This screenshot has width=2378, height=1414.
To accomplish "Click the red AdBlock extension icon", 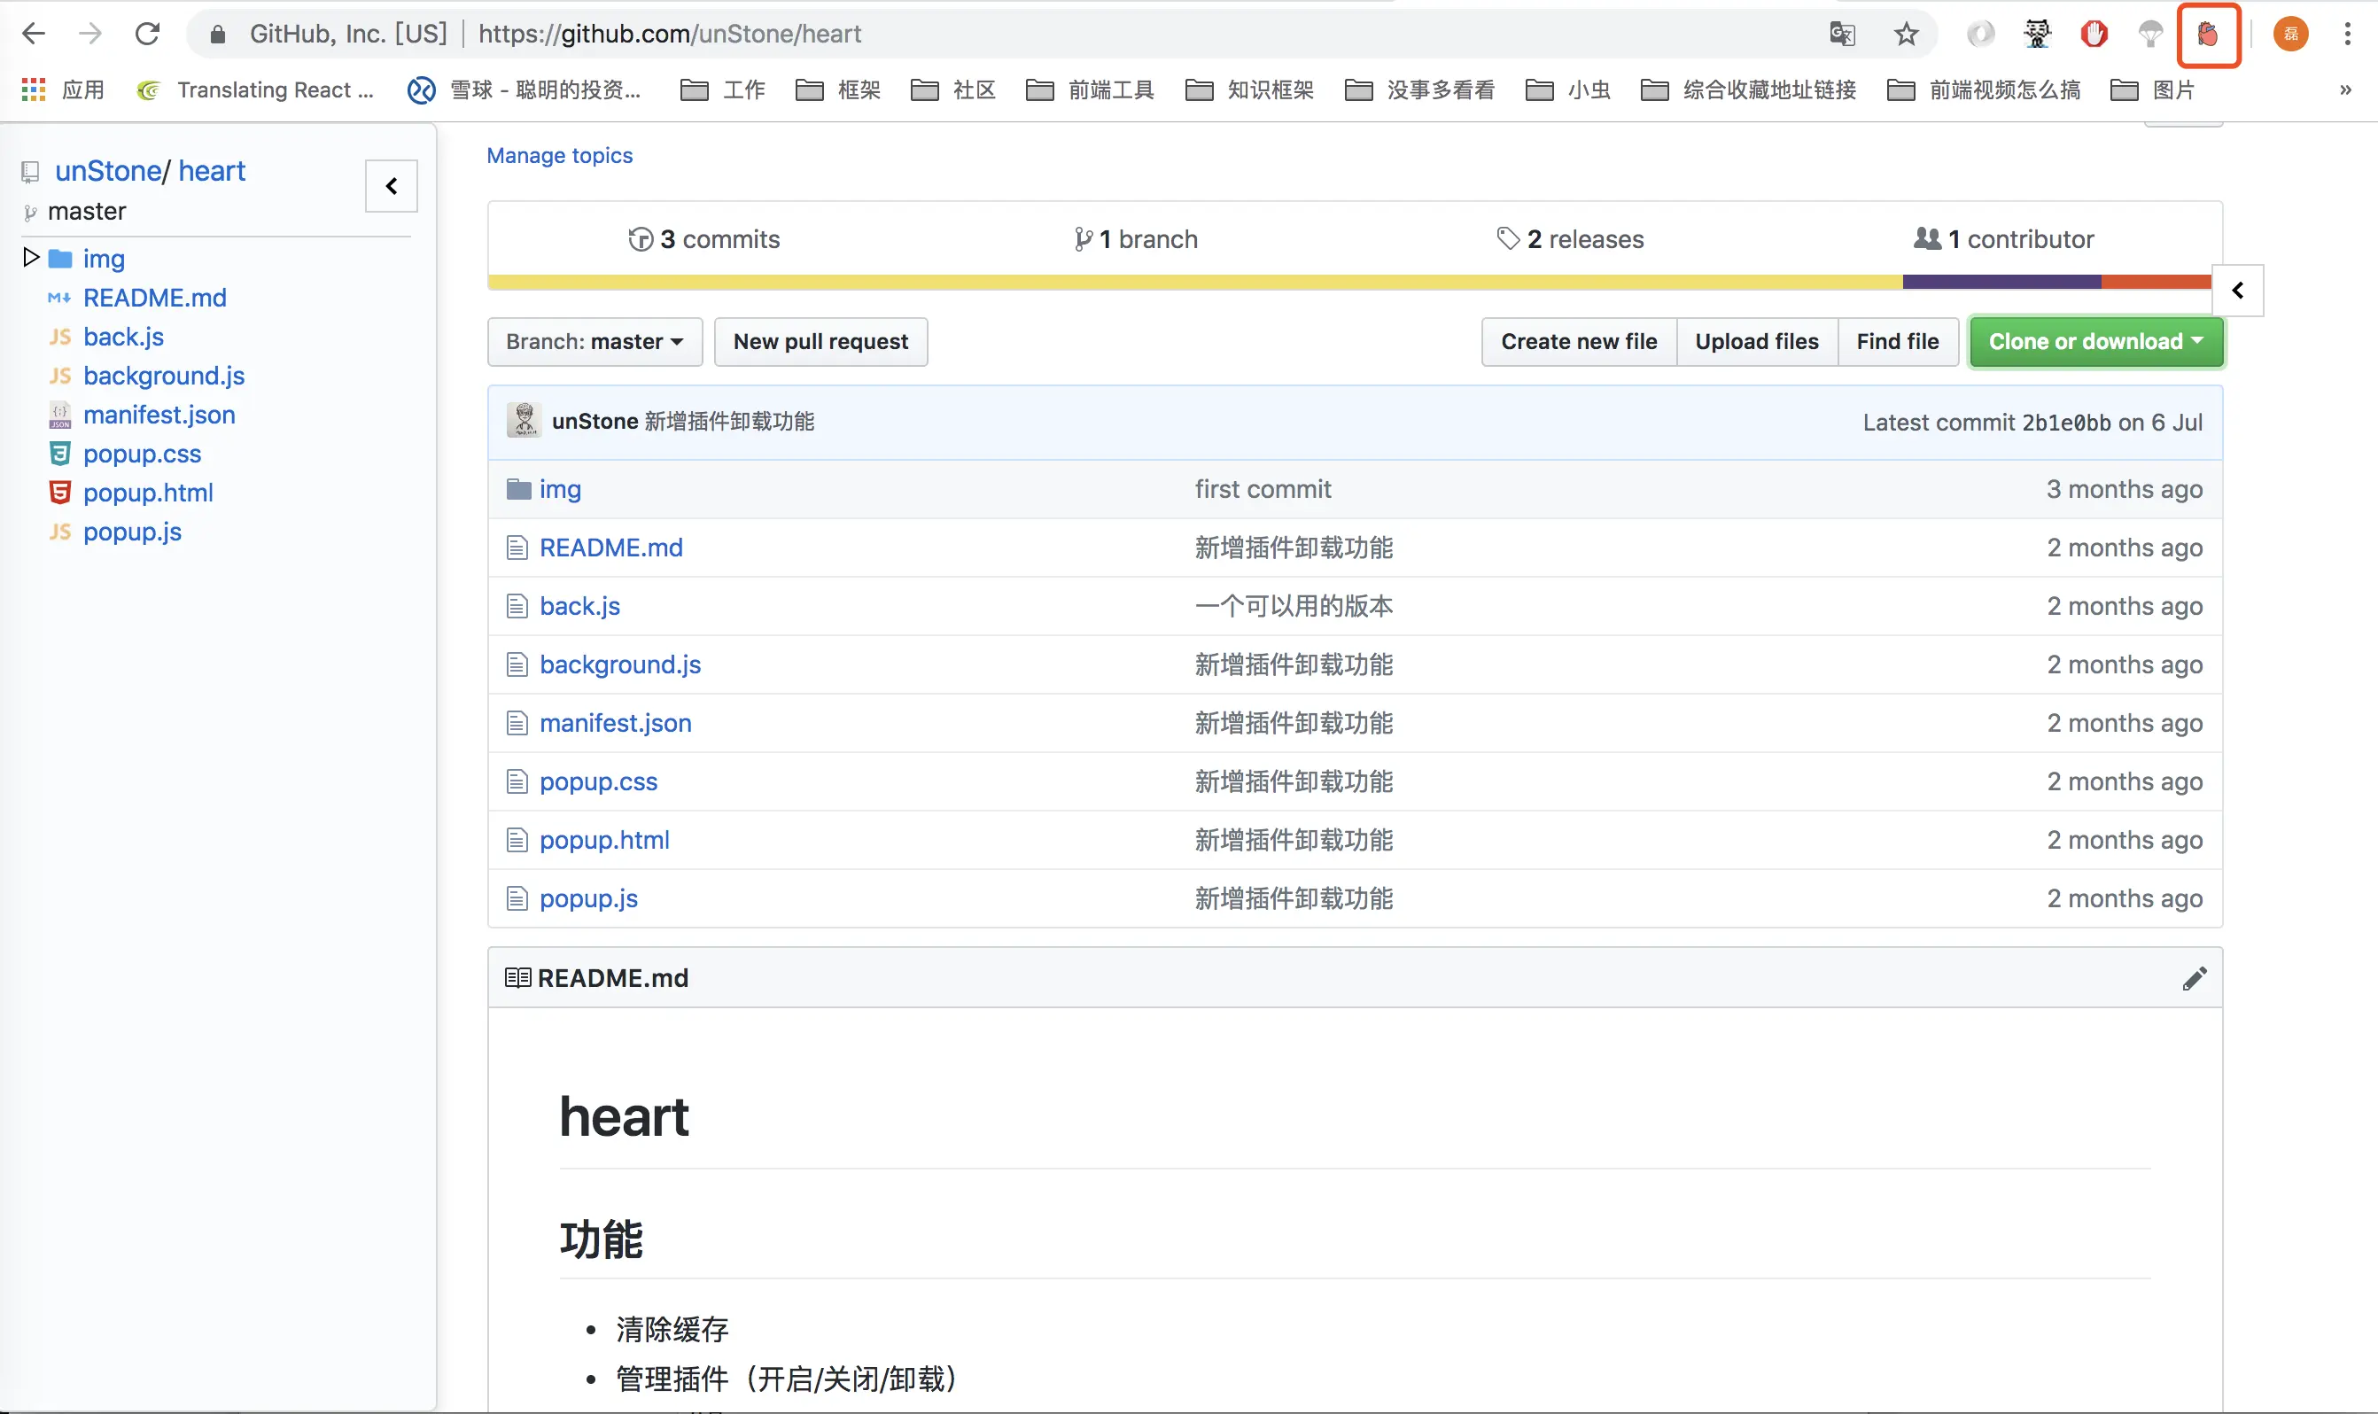I will point(2093,35).
